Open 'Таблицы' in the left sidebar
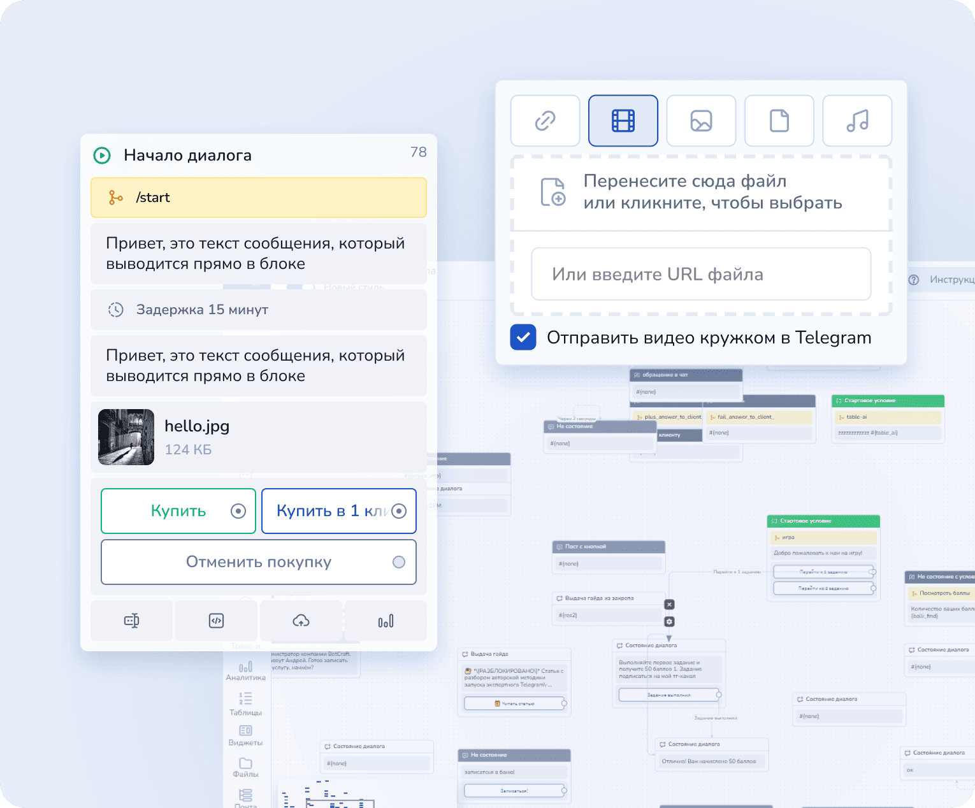 (245, 703)
